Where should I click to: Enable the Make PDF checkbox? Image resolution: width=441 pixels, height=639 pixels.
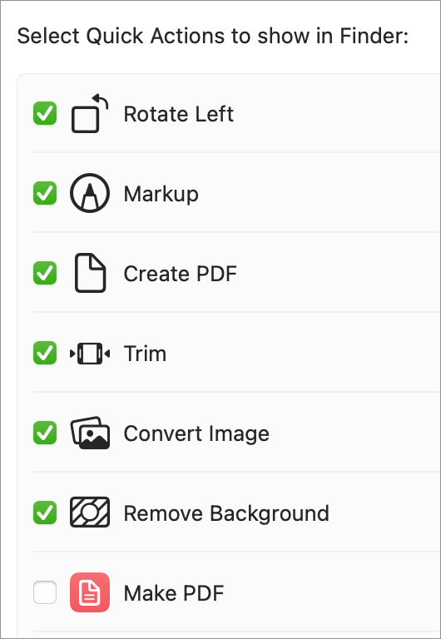pos(45,592)
